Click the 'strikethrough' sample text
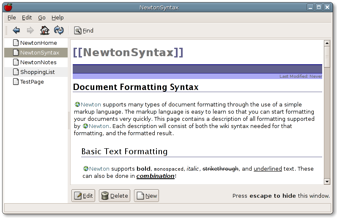The height and width of the screenshot is (218, 337). coord(221,169)
